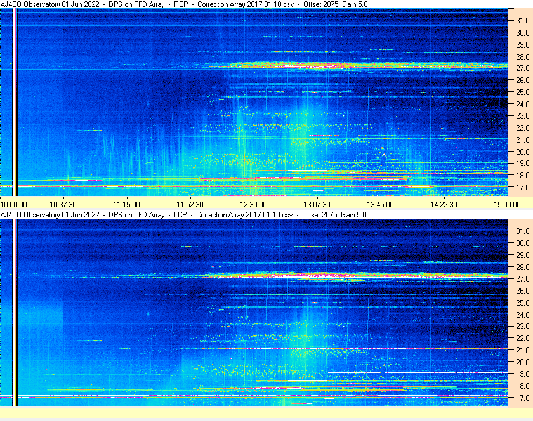Pick the 30.0 frequency label in LCP panel

click(x=523, y=243)
